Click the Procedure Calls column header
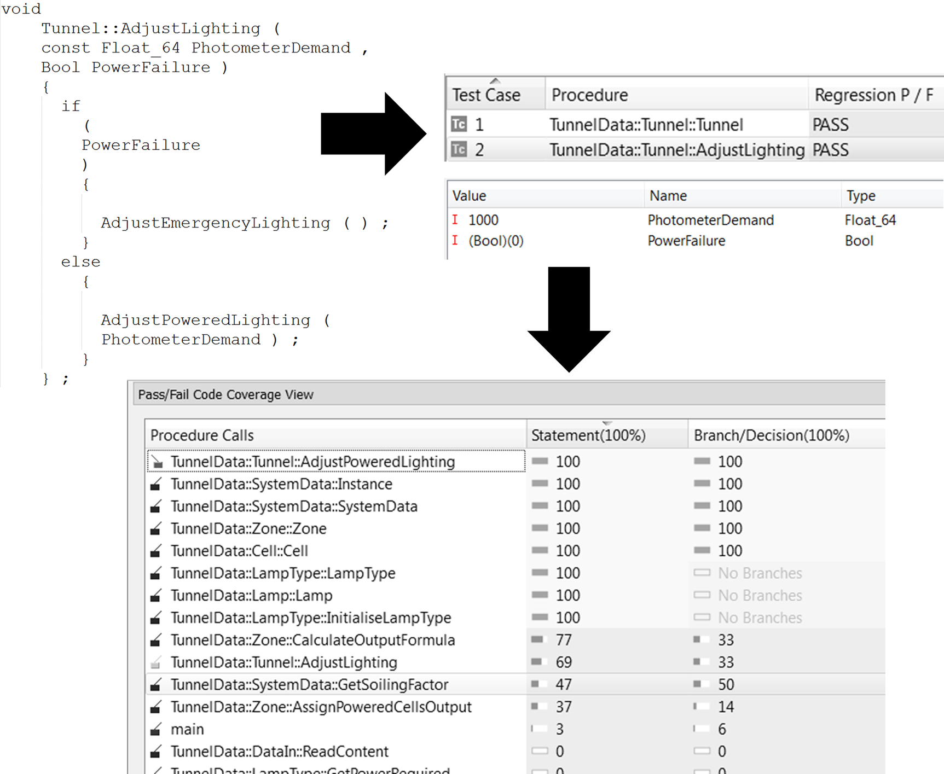 coord(335,435)
